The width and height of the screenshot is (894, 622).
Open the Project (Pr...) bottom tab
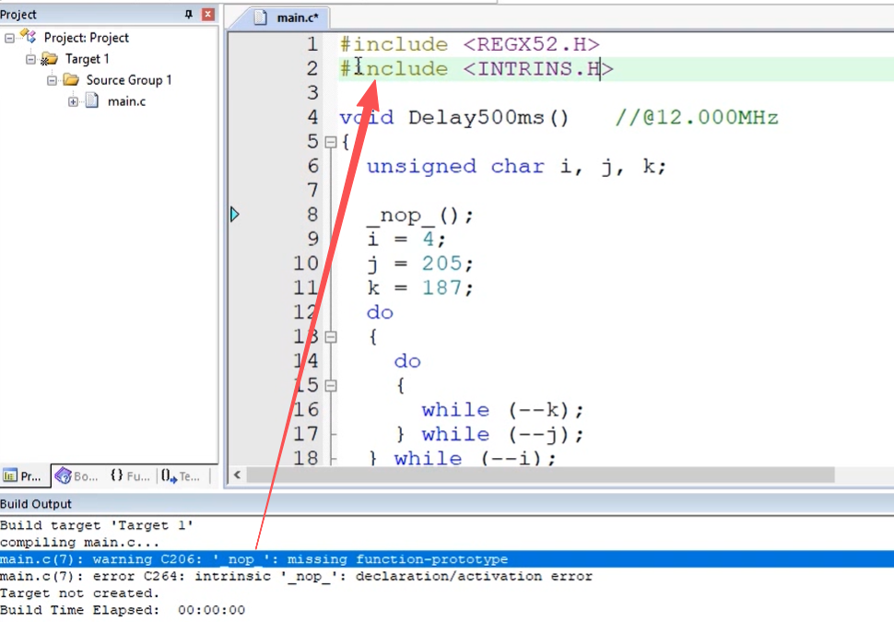click(23, 476)
